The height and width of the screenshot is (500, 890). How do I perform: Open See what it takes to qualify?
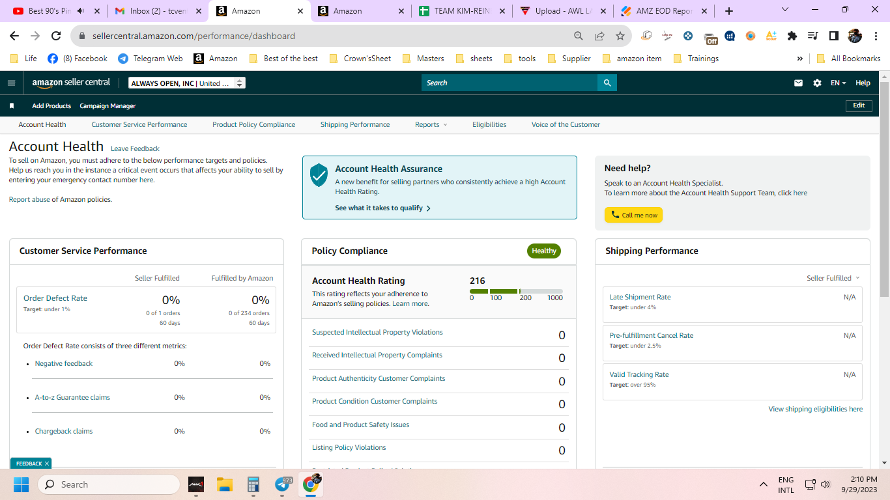coord(382,208)
